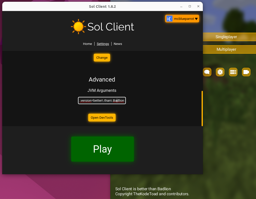The width and height of the screenshot is (256, 199).
Task: Expand the mcblueparrot account dropdown arrow
Action: click(196, 19)
